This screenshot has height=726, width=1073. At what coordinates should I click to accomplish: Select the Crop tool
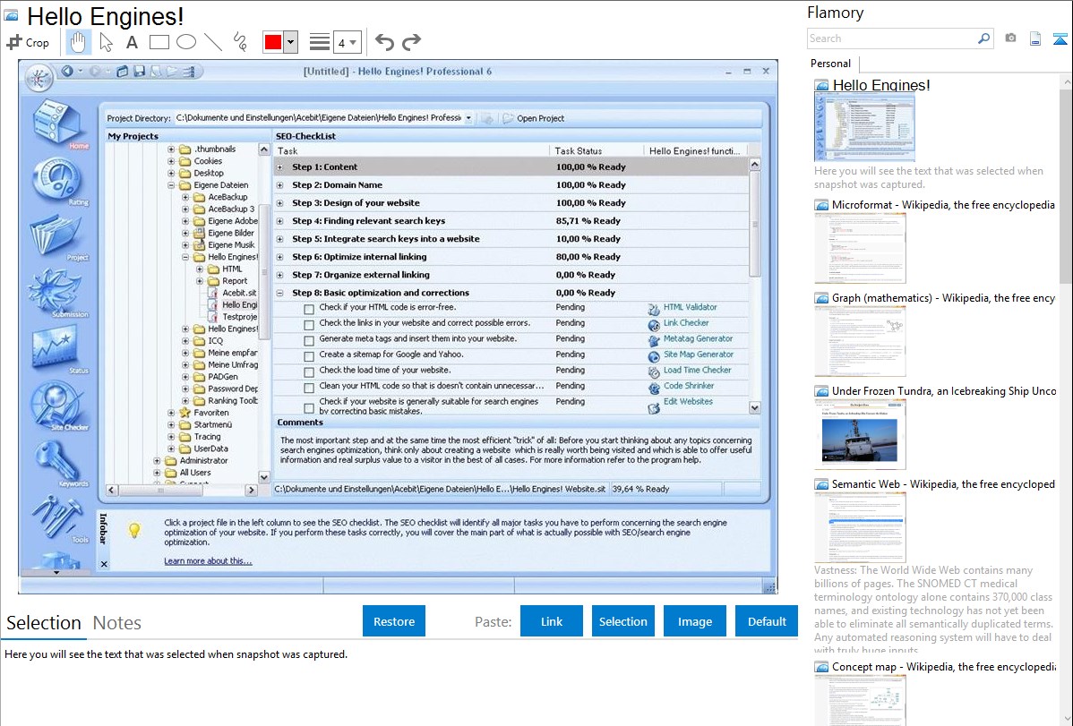[x=28, y=42]
